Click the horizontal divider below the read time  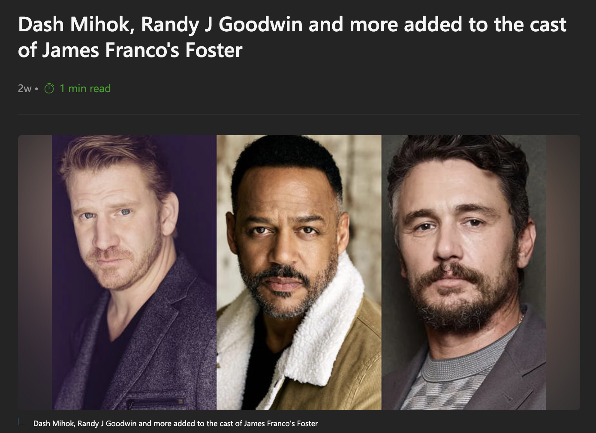[299, 114]
